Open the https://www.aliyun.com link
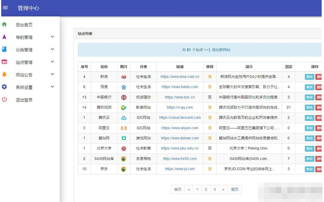Viewport: 324px width, 202px height. click(x=180, y=128)
